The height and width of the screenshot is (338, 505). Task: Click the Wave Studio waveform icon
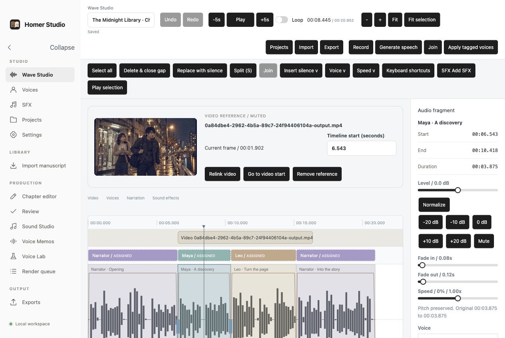(x=13, y=75)
